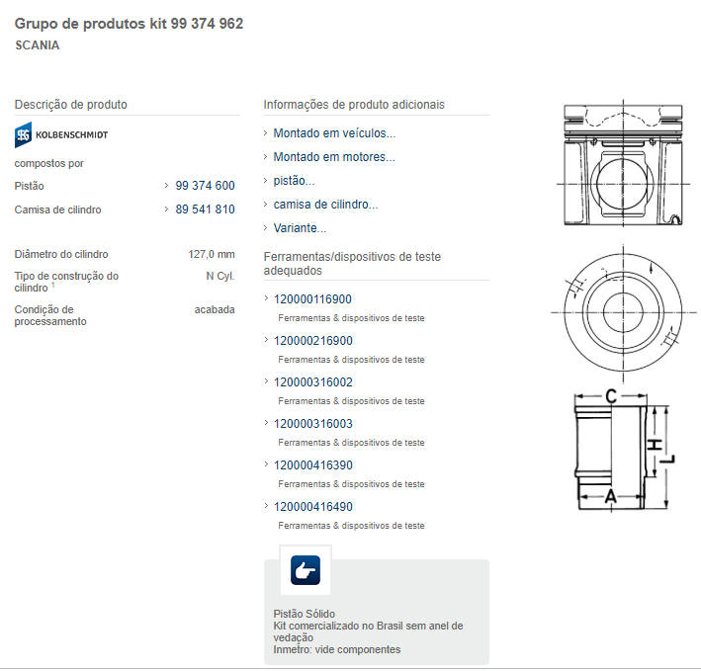Click the Kolbenschmidt brand logo
Viewport: 701px width, 671px height.
(61, 134)
